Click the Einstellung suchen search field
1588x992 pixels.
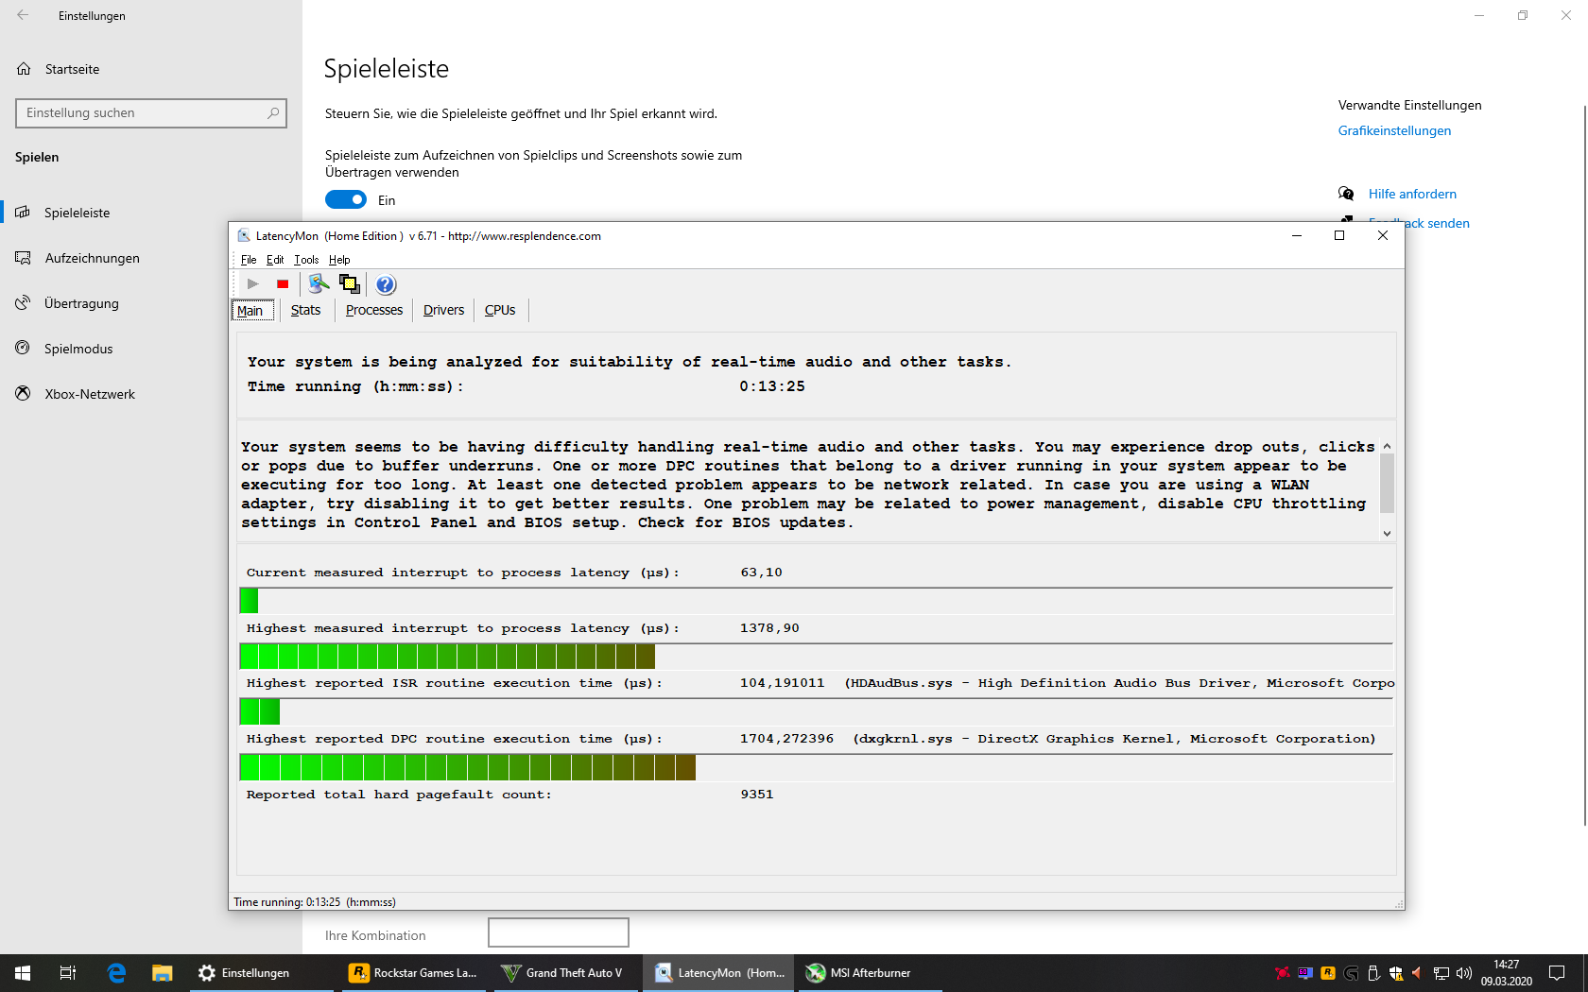coord(151,112)
